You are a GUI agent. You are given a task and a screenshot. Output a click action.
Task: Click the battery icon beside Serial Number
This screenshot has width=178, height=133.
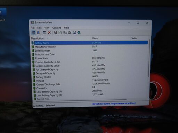(x=33, y=51)
